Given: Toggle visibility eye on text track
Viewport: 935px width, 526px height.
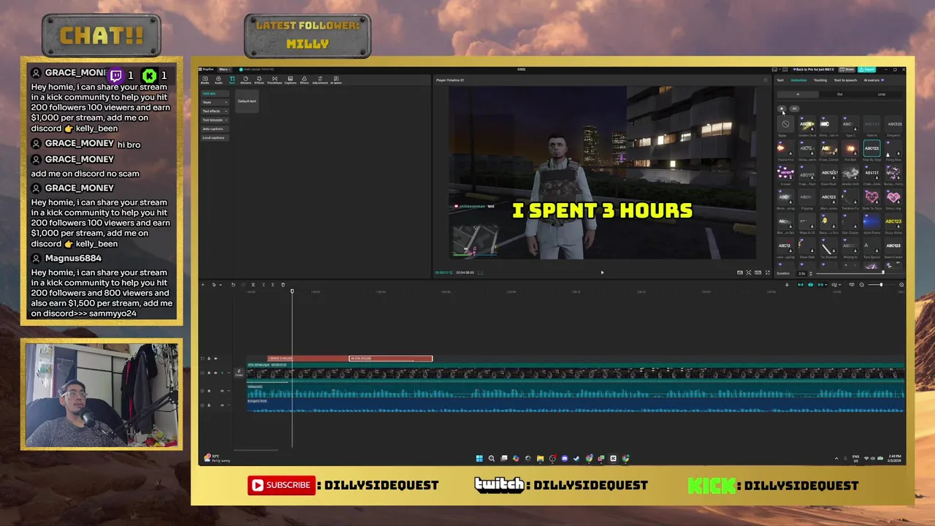Looking at the screenshot, I should [215, 359].
